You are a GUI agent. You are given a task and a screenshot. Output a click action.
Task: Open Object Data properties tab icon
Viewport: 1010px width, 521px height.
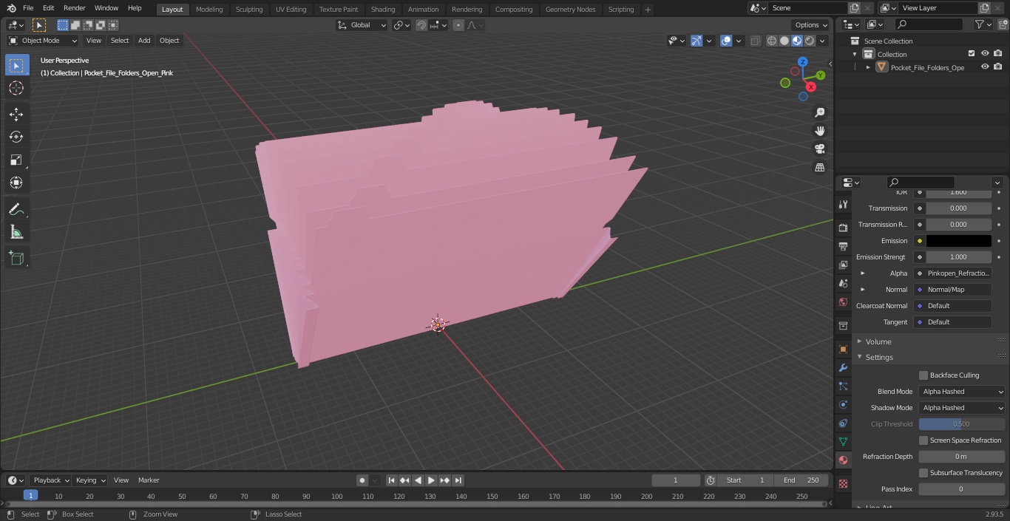click(843, 441)
